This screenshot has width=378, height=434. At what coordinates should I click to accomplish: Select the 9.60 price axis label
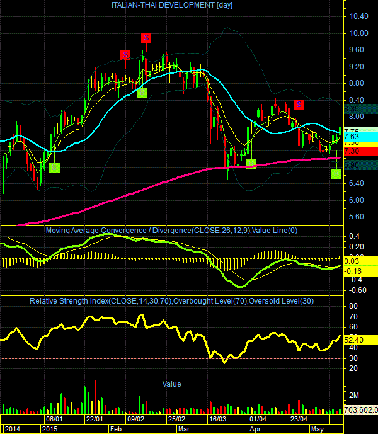[x=357, y=50]
